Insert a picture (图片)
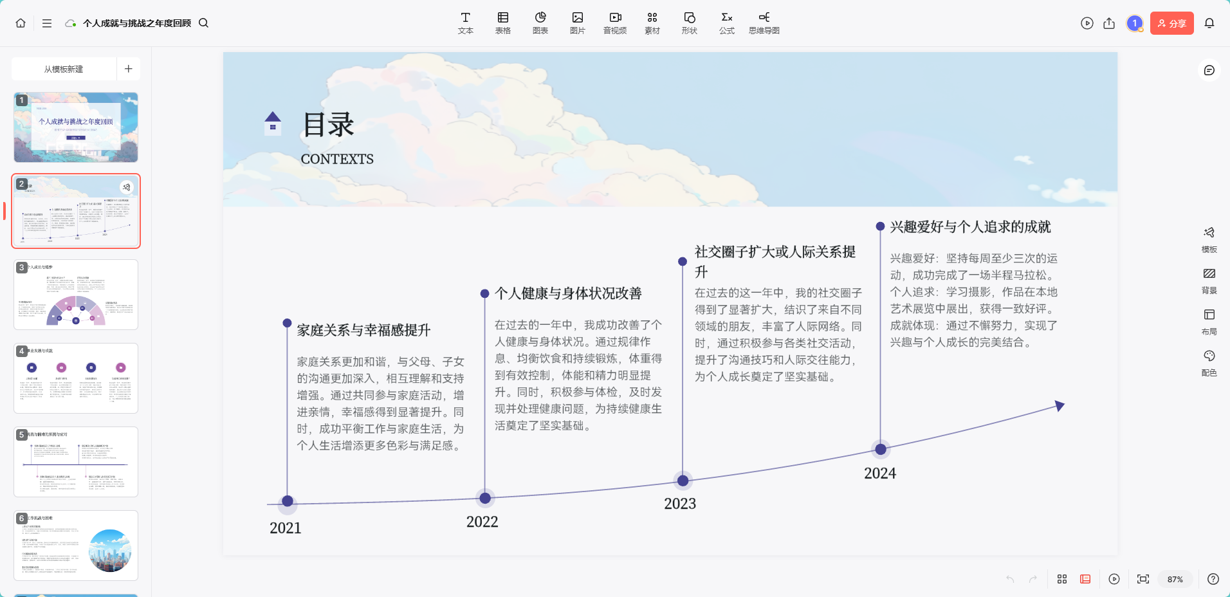The image size is (1230, 597). click(x=578, y=23)
